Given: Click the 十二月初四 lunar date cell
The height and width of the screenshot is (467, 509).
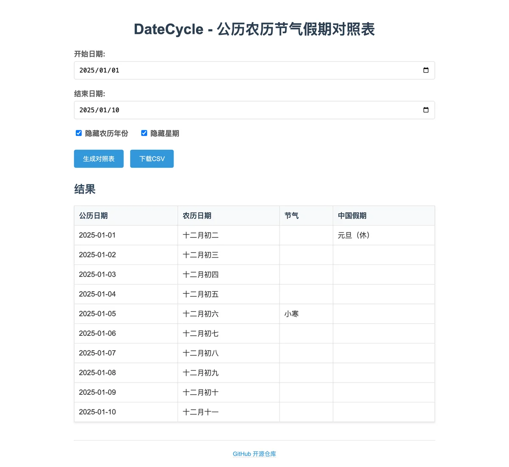Looking at the screenshot, I should [x=229, y=274].
